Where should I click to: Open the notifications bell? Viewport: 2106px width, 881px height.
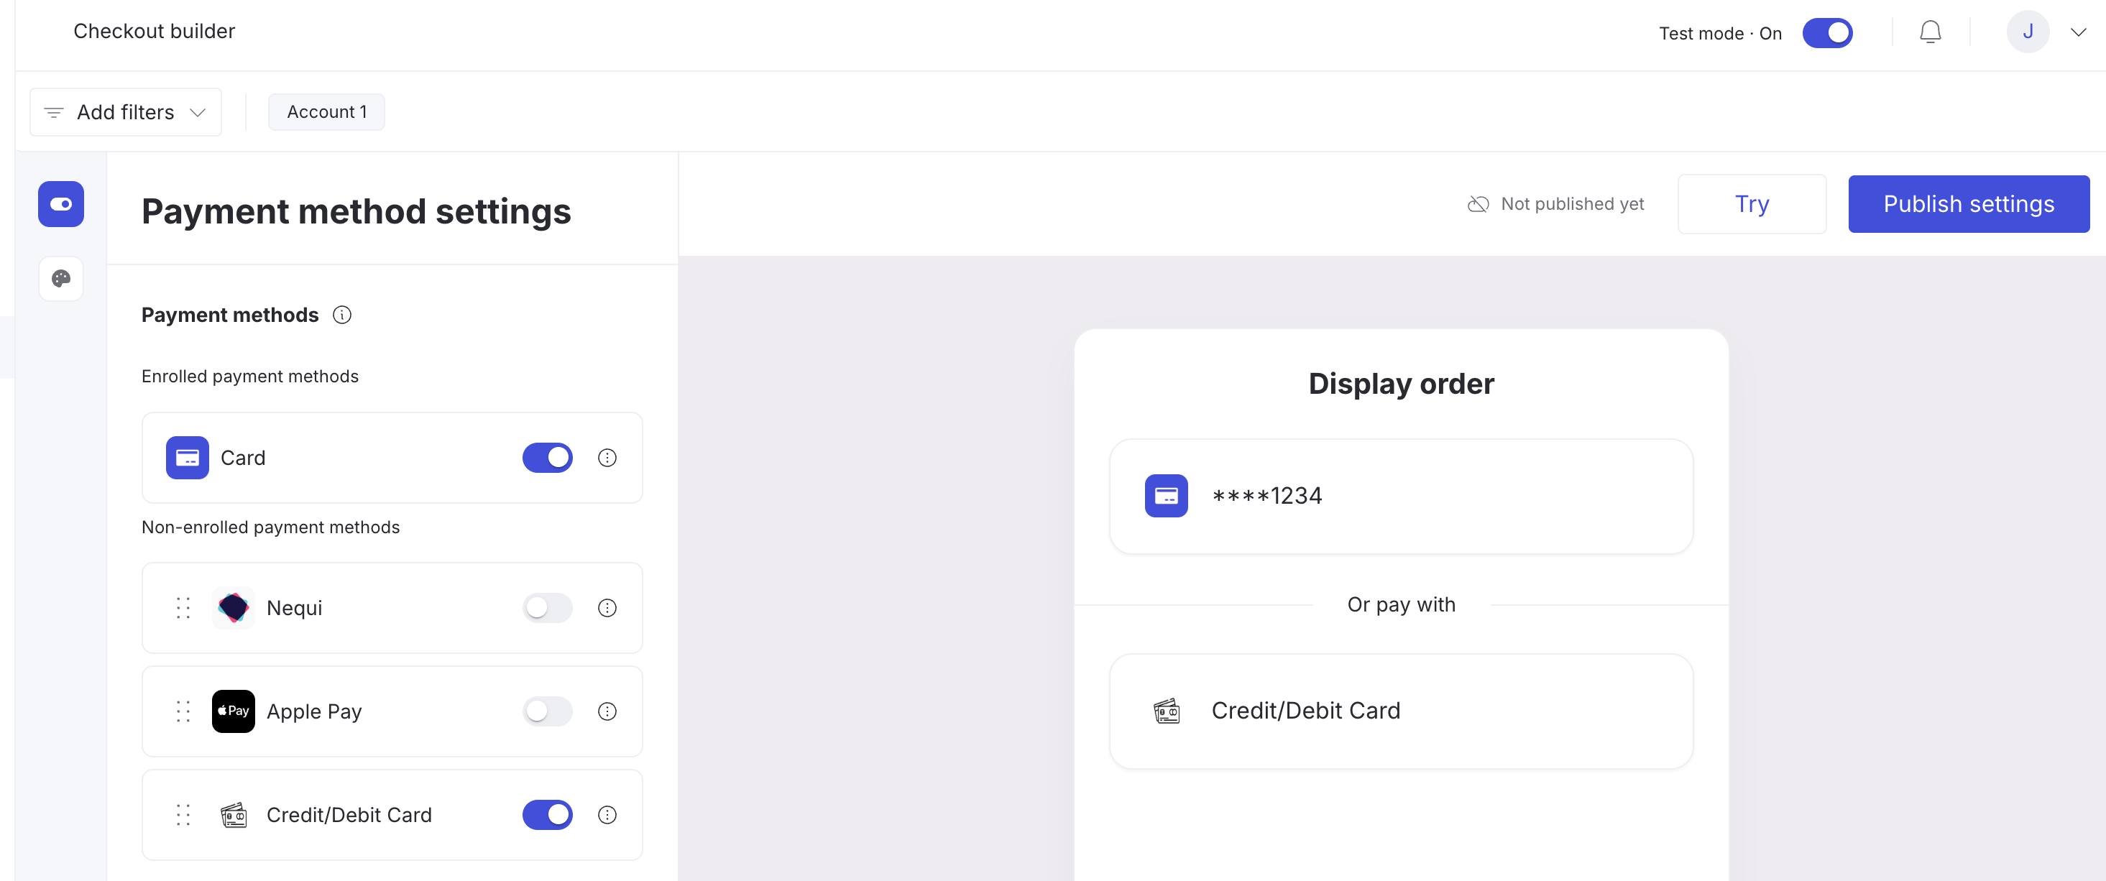tap(1929, 32)
